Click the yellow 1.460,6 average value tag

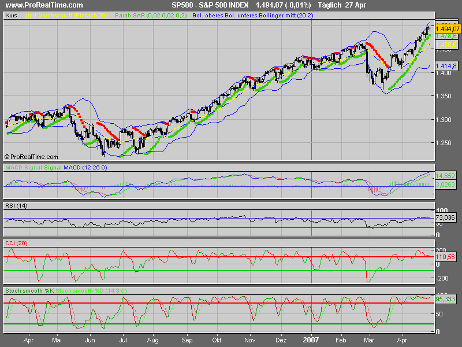(x=446, y=45)
